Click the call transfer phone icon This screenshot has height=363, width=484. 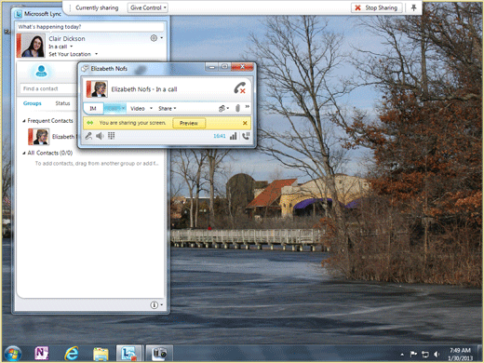point(246,136)
